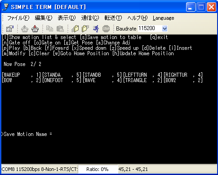
Task: Click the [a]Change Adj text
Action: pyautogui.click(x=113, y=43)
